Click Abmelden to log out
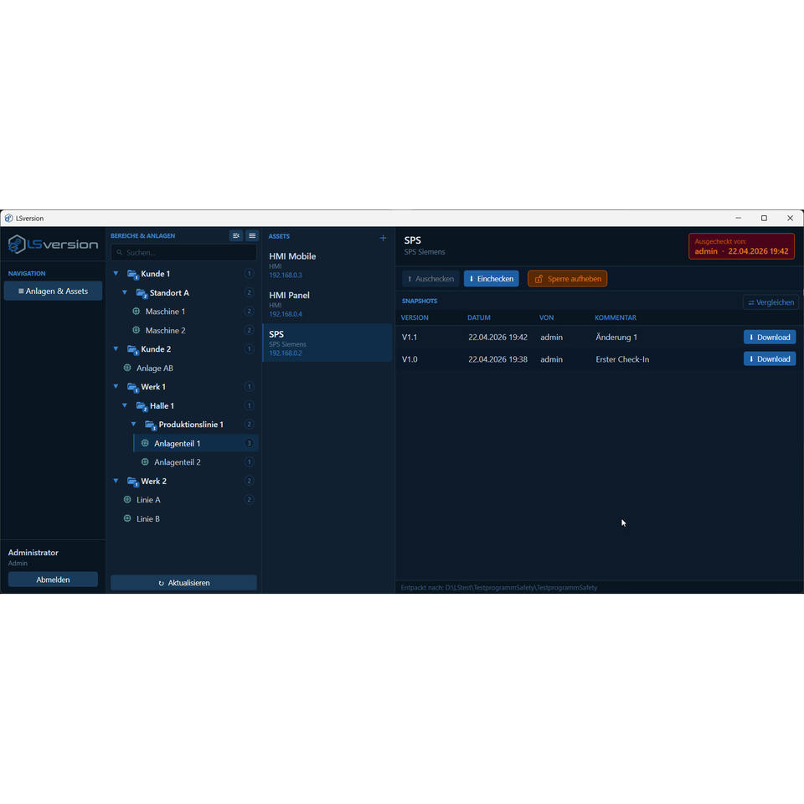The height and width of the screenshot is (804, 804). click(x=53, y=580)
